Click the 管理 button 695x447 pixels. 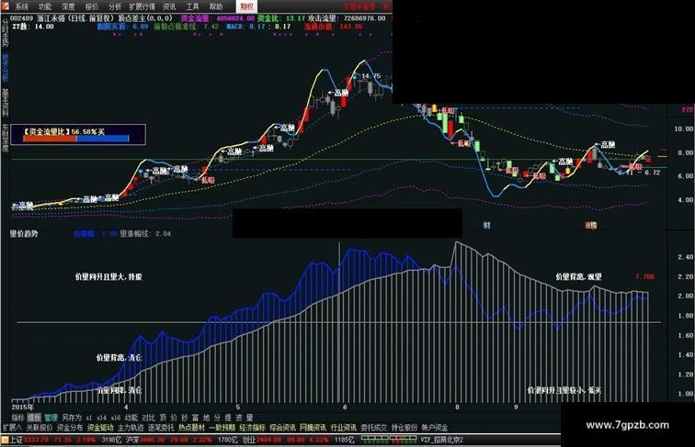pyautogui.click(x=51, y=418)
